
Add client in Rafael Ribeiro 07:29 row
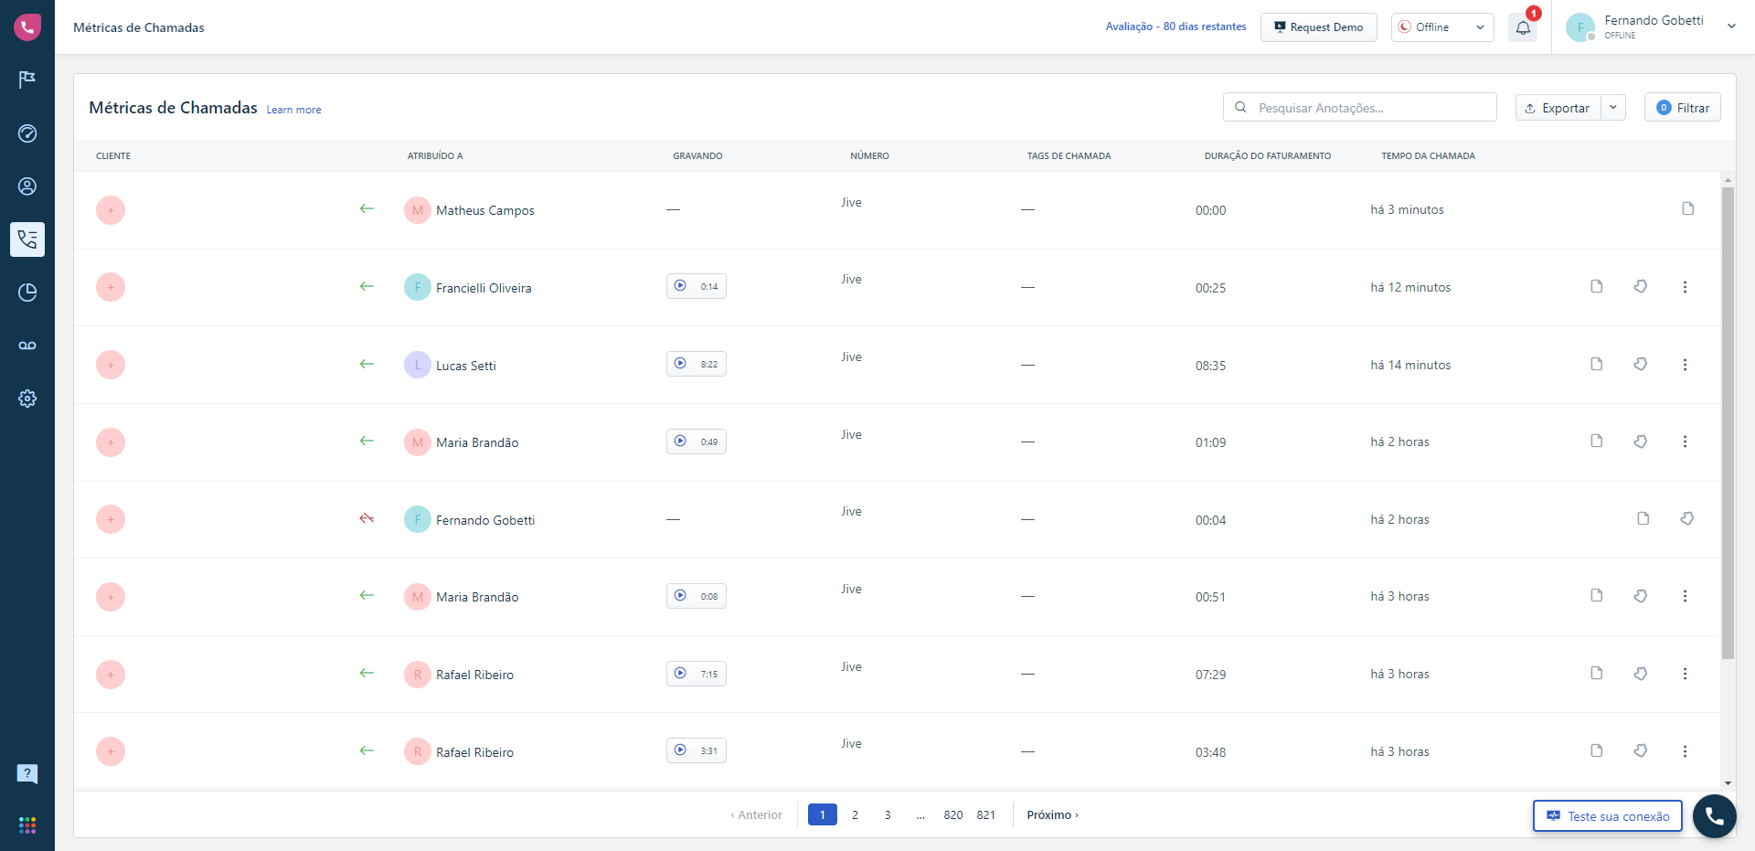pyautogui.click(x=111, y=675)
